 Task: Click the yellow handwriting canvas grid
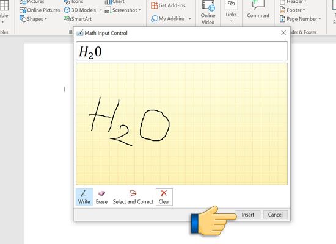(x=181, y=124)
